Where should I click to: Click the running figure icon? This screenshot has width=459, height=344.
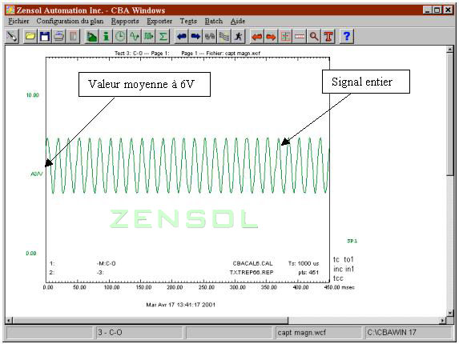point(239,37)
